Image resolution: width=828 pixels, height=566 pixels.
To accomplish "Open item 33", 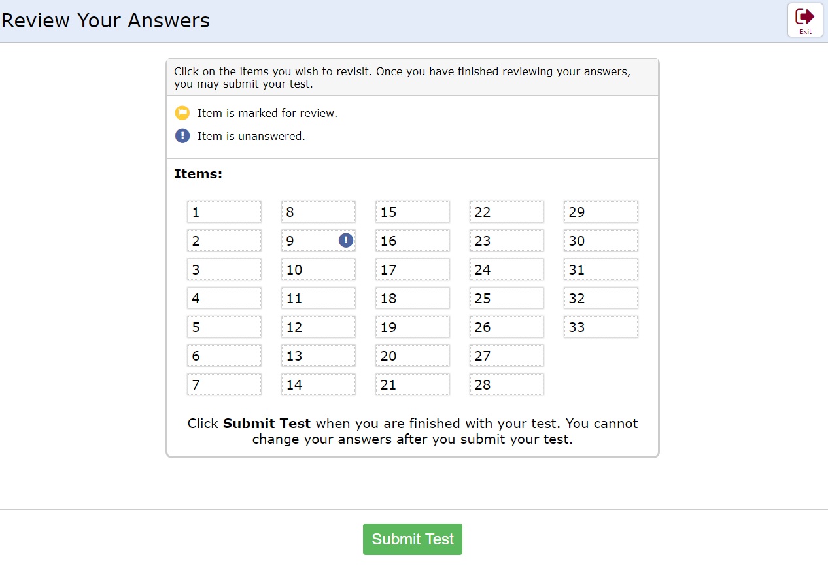I will coord(600,327).
